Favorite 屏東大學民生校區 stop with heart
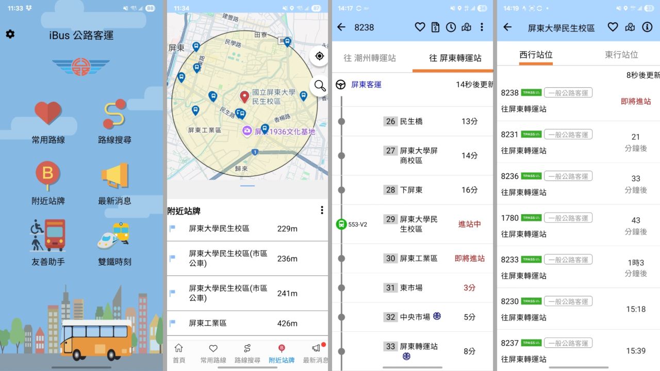 point(613,27)
